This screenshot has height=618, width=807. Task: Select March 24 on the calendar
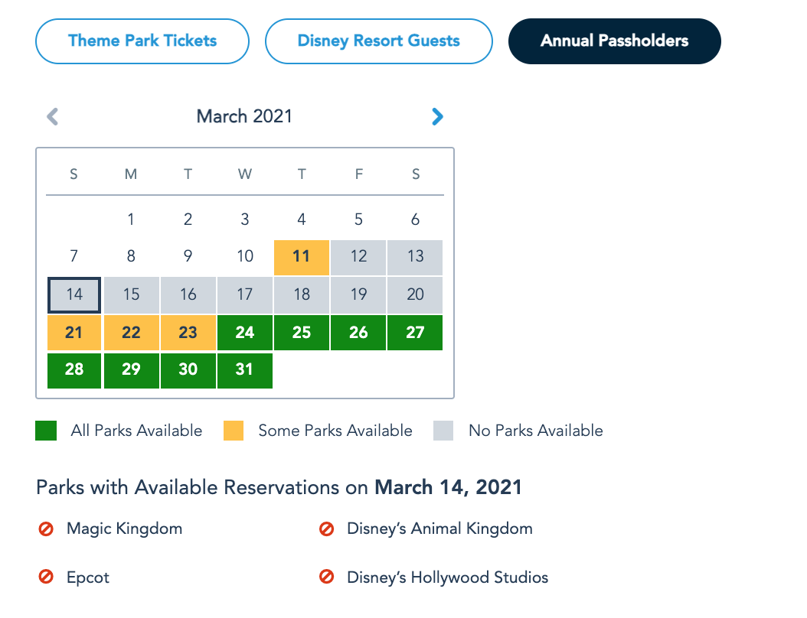pyautogui.click(x=245, y=333)
